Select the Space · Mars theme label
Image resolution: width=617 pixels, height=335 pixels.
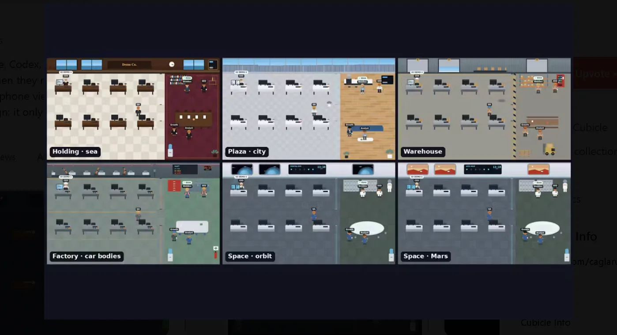(x=425, y=256)
